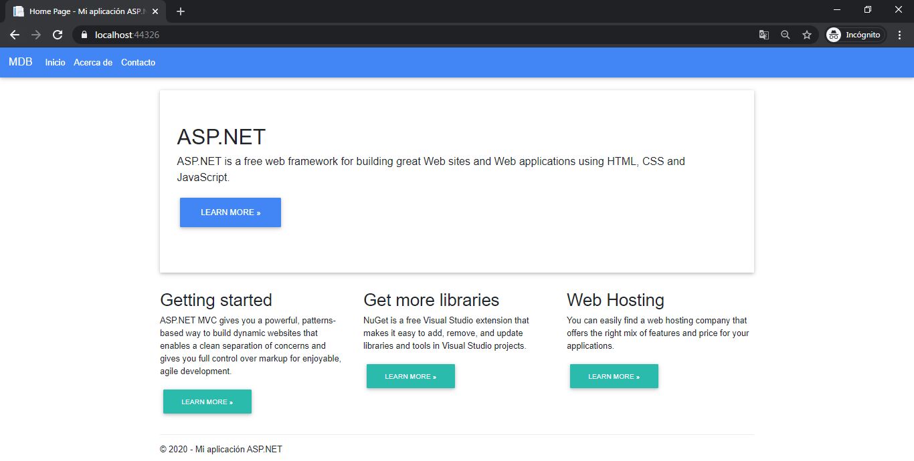This screenshot has height=461, width=914.
Task: Minimize the Chrome window
Action: pos(837,9)
